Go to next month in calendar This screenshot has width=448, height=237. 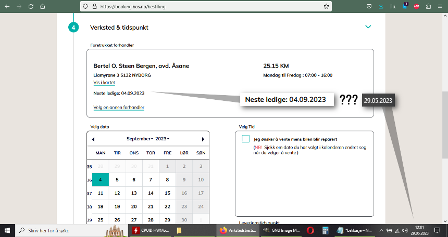203,139
